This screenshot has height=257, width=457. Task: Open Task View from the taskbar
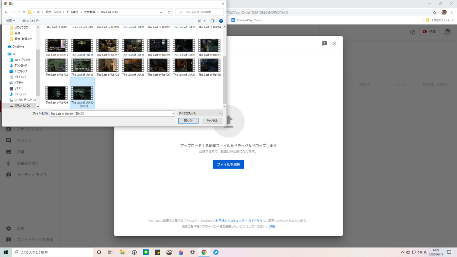click(110, 252)
